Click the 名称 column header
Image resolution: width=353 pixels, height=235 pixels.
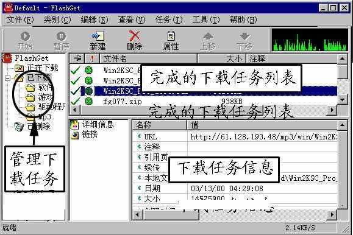tap(159, 125)
